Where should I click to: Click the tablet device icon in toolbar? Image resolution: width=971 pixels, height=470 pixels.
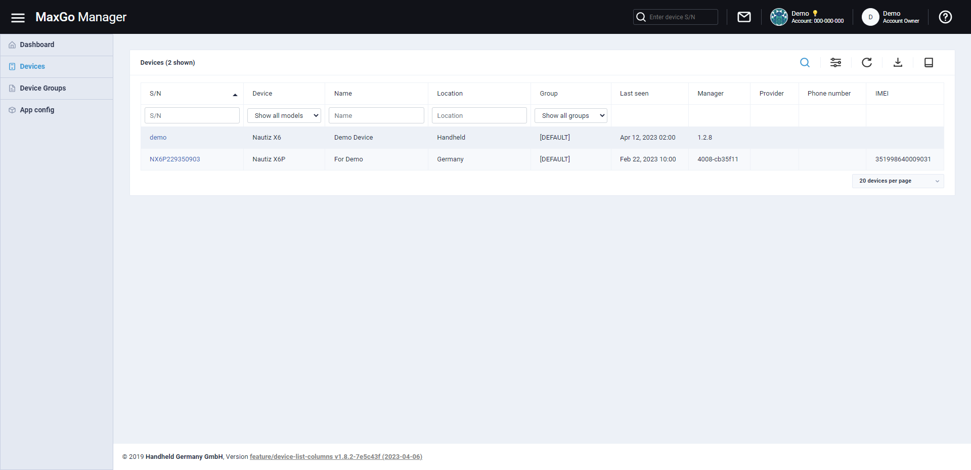click(x=929, y=63)
